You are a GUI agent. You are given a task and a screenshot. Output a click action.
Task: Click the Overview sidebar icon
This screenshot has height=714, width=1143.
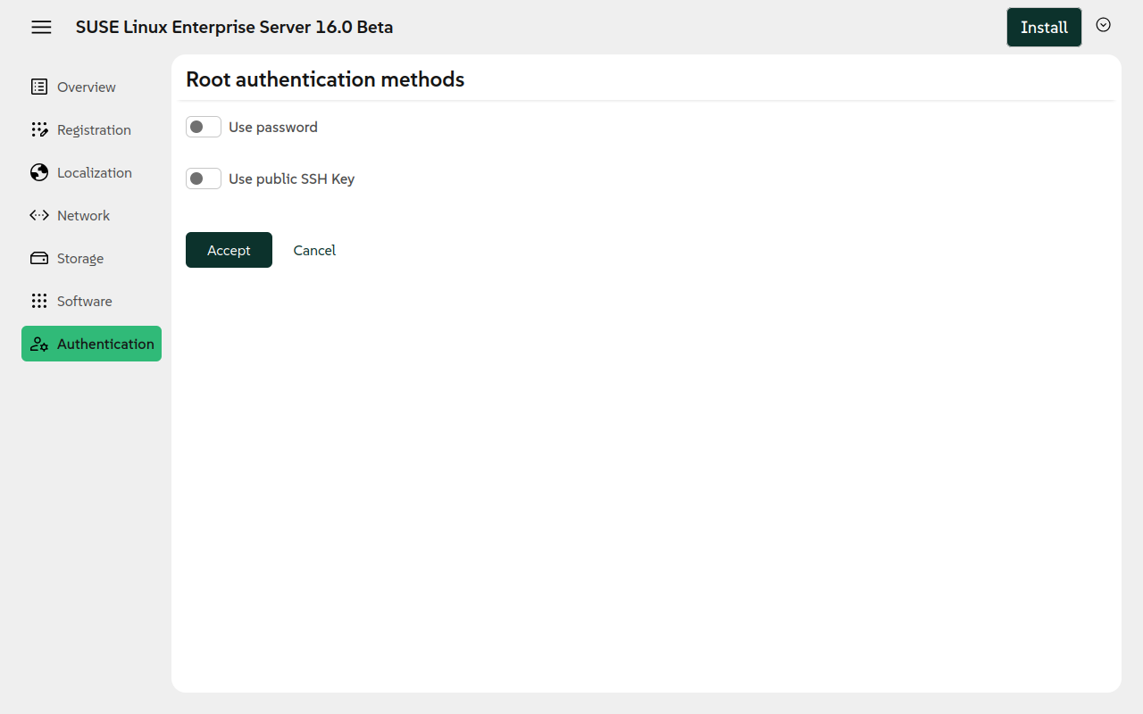pyautogui.click(x=38, y=87)
